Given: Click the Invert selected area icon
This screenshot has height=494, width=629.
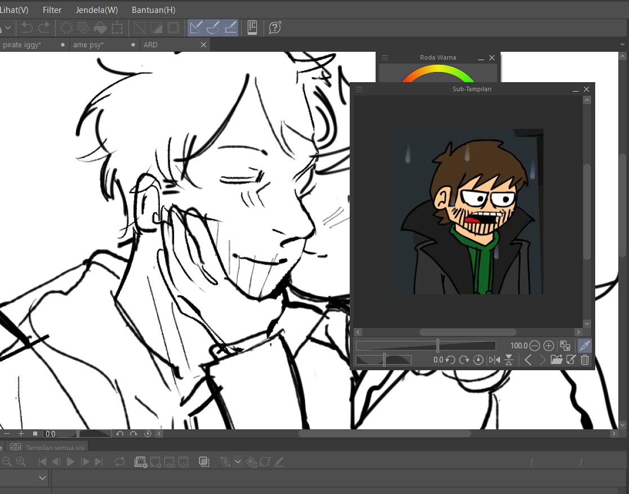Looking at the screenshot, I should (x=157, y=28).
